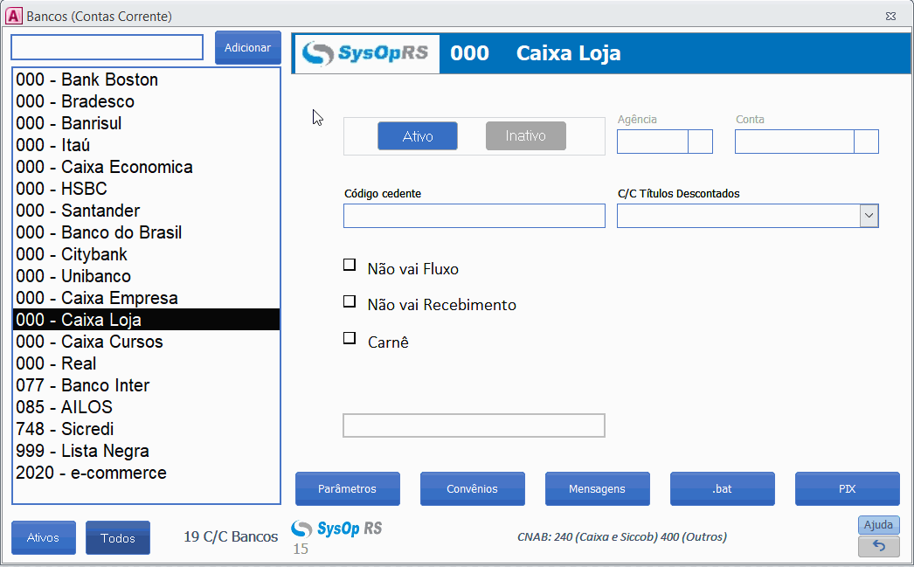Select 000 - Caixa Empresa entry
The height and width of the screenshot is (567, 914).
[146, 298]
